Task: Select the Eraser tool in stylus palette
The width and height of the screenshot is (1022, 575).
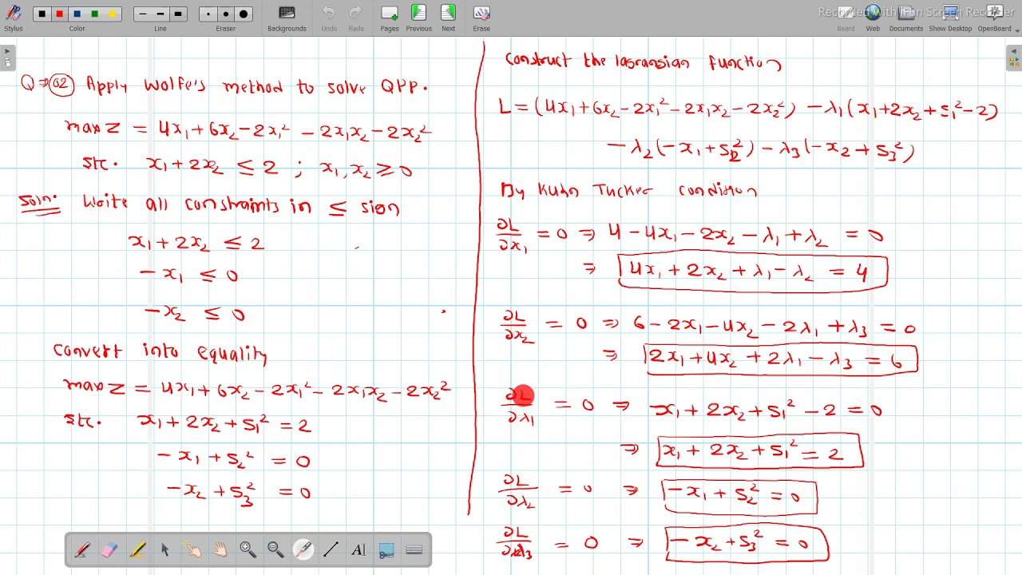Action: coord(109,550)
